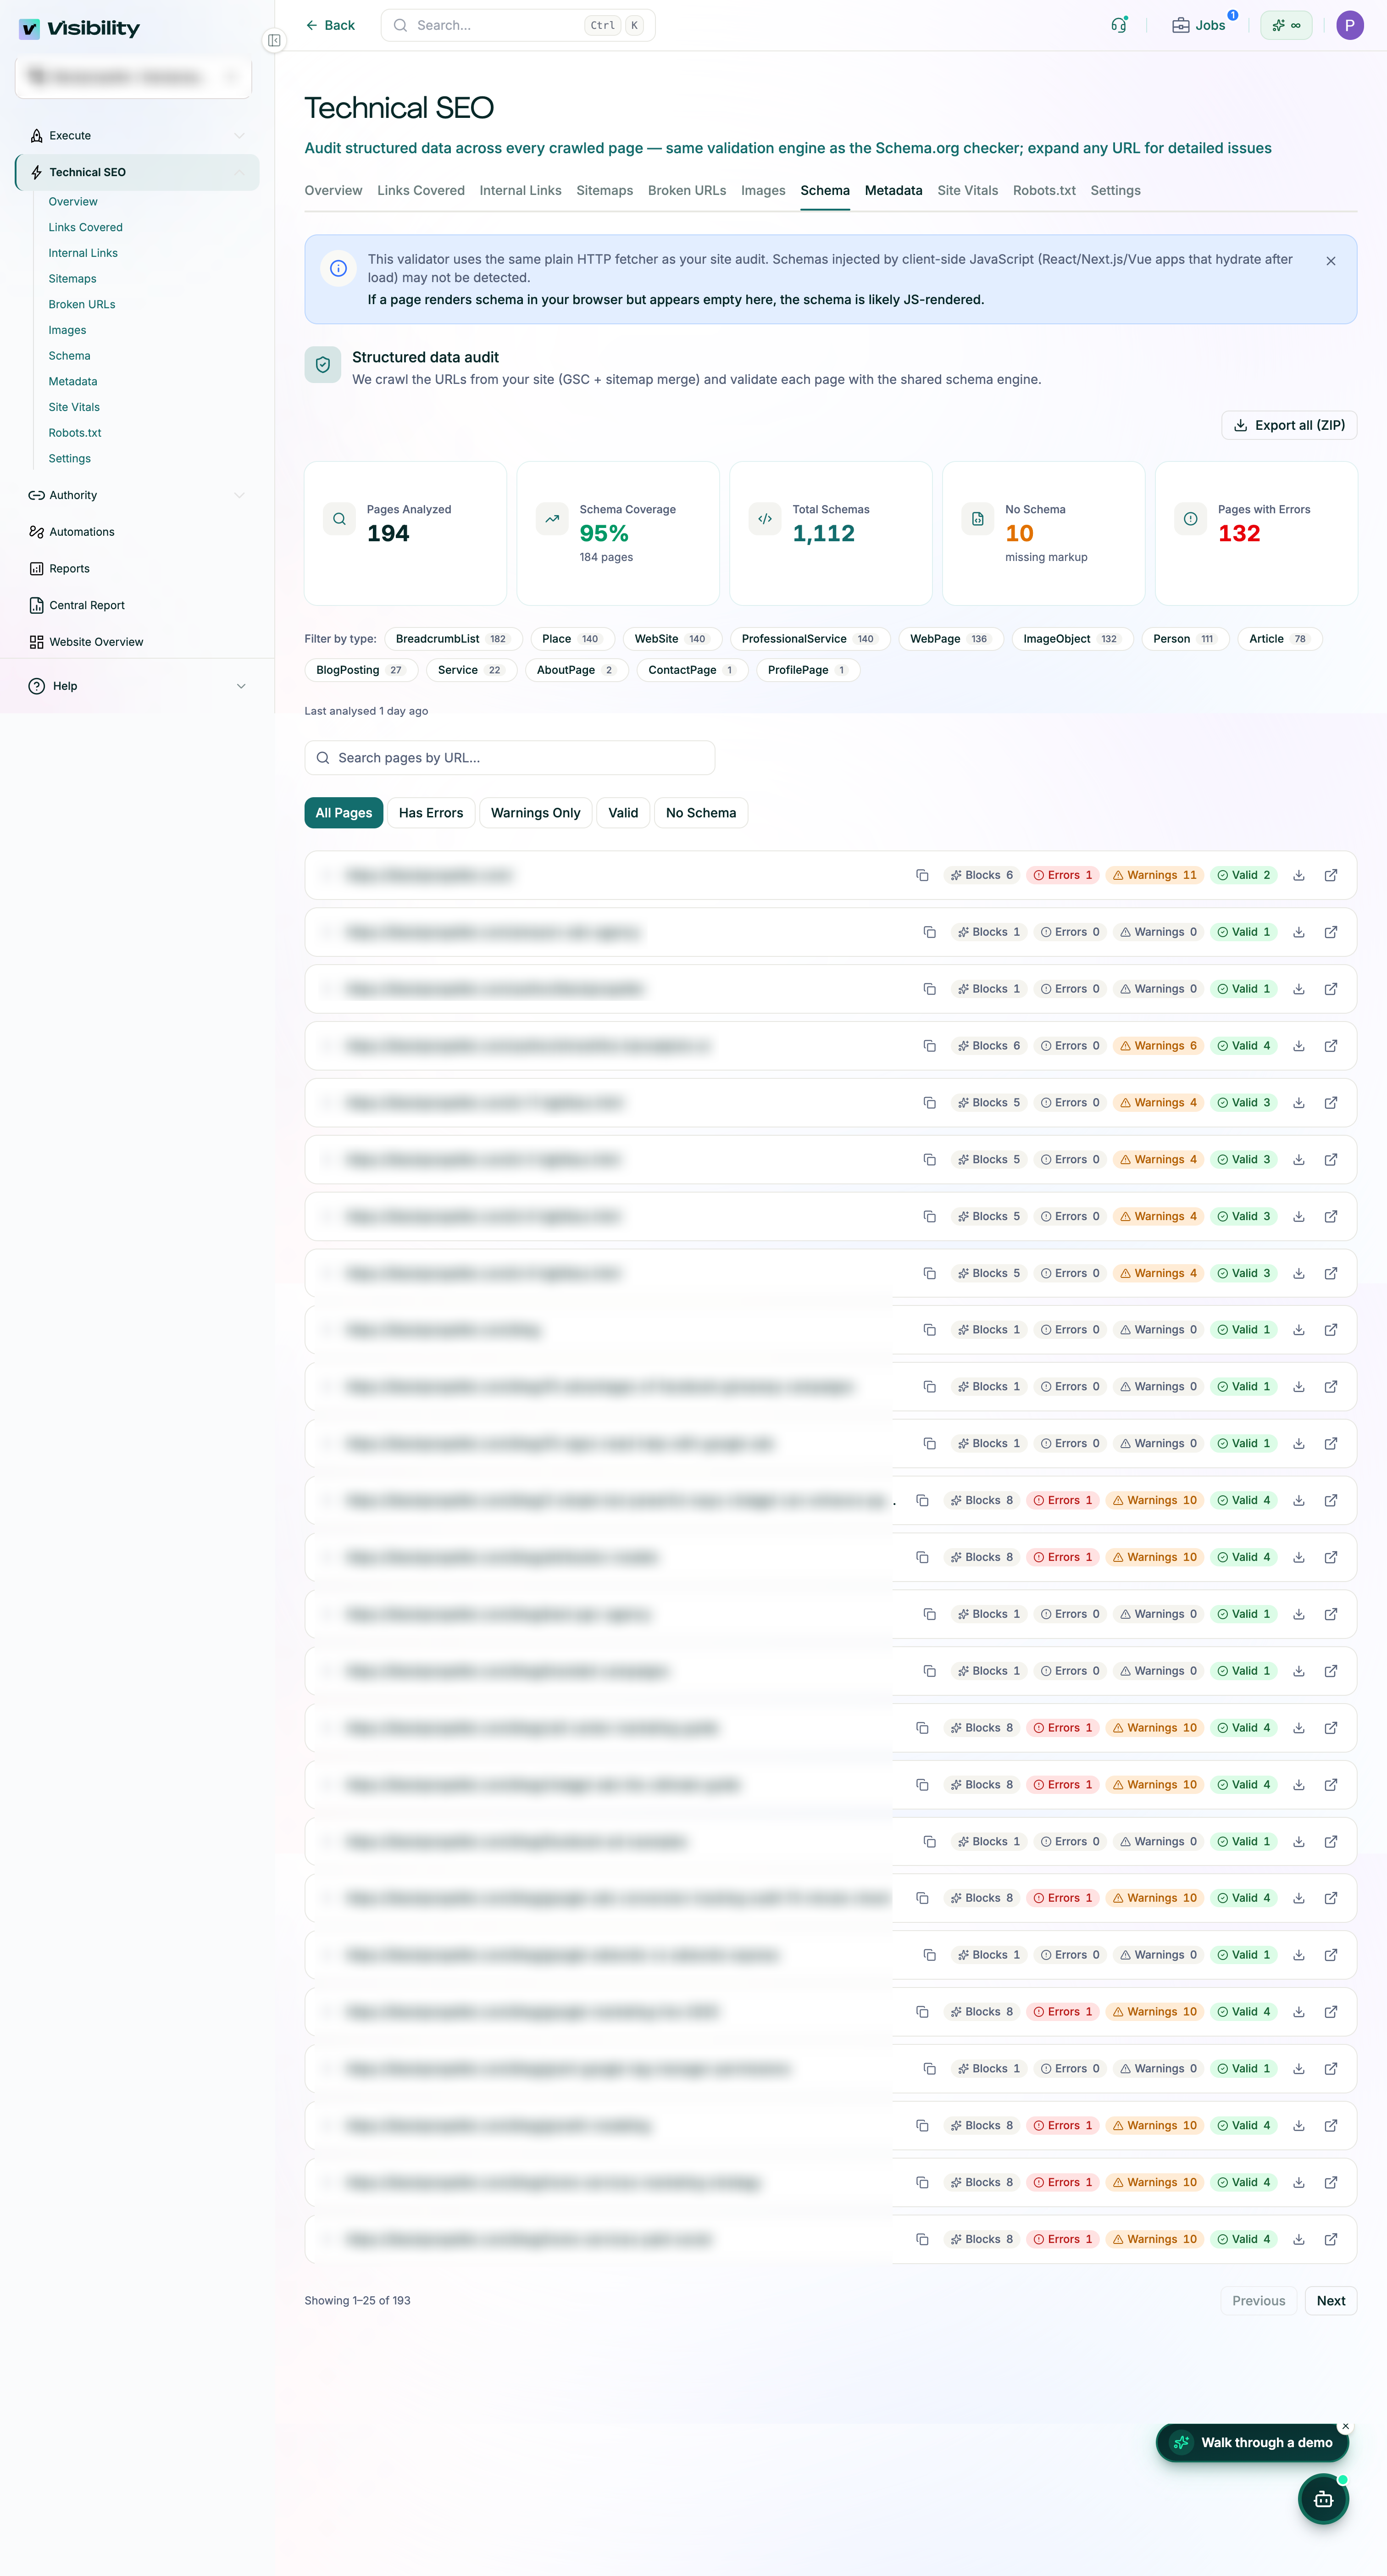The height and width of the screenshot is (2576, 1387).
Task: Click the No Schema file icon
Action: [977, 519]
